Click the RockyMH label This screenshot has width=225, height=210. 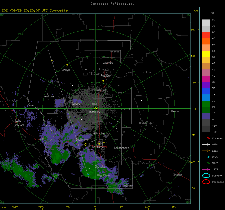66,70
